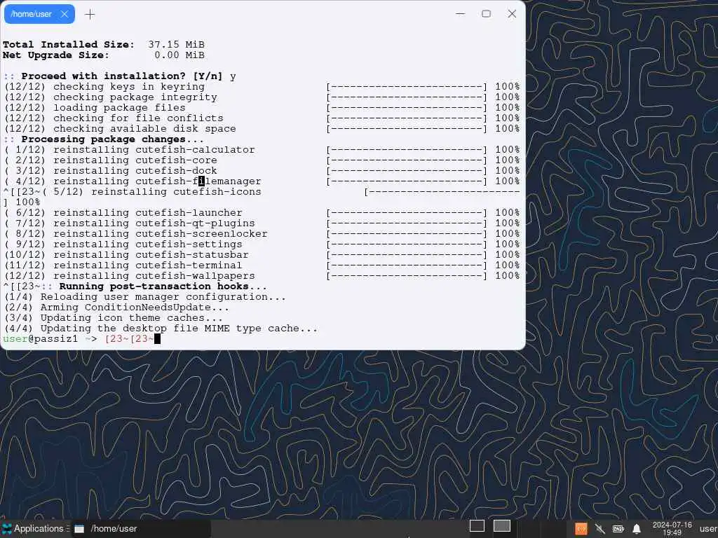This screenshot has width=718, height=538.
Task: Click the 'Arming ConditionNeedsUpdate...' line
Action: click(x=116, y=308)
